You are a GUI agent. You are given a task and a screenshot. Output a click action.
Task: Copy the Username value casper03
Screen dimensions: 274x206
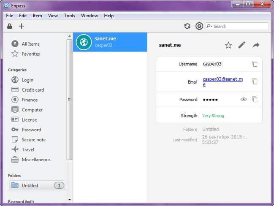tap(255, 64)
